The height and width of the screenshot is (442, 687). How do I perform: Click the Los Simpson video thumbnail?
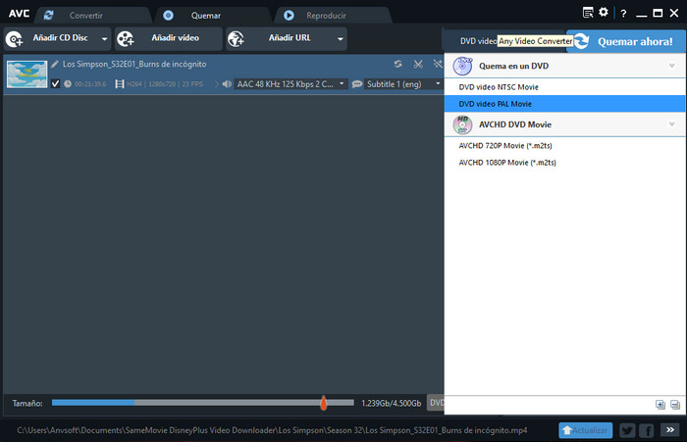pos(27,74)
